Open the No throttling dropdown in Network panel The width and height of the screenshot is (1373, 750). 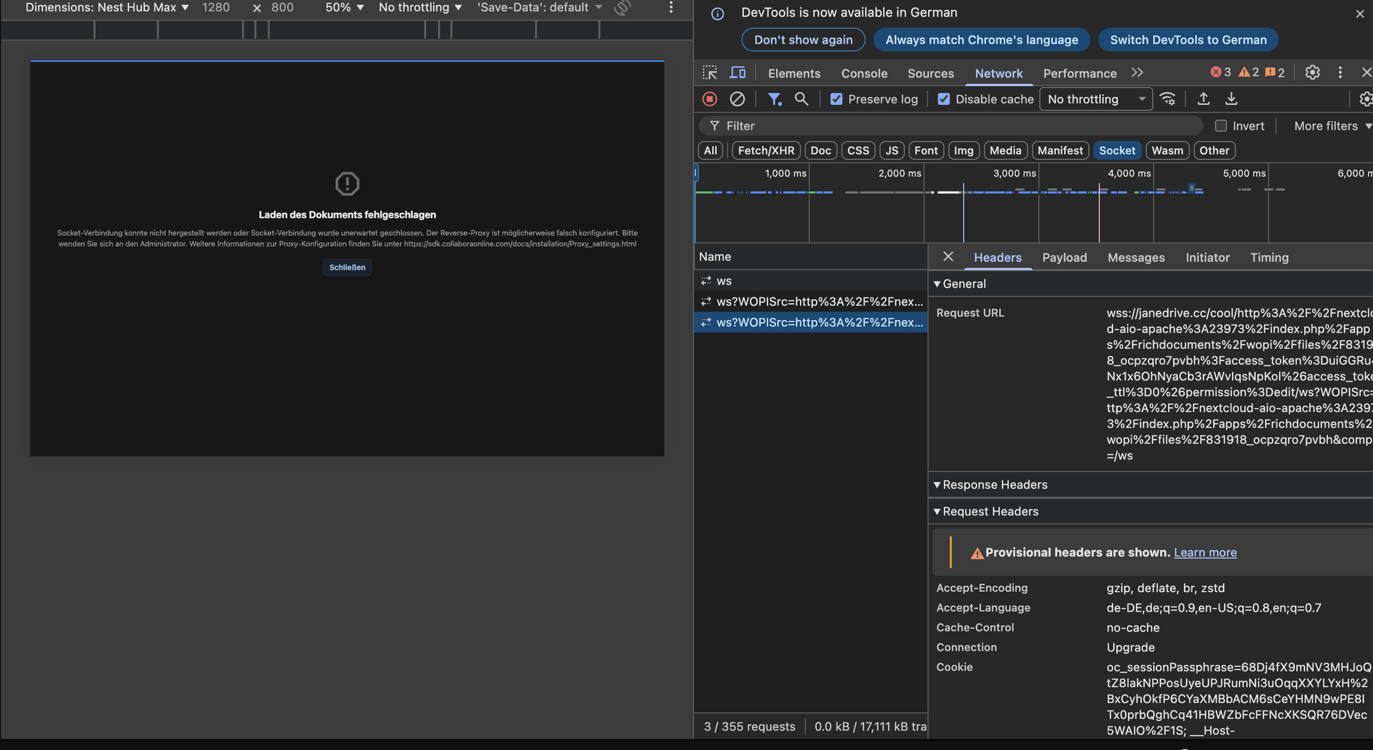(x=1095, y=99)
